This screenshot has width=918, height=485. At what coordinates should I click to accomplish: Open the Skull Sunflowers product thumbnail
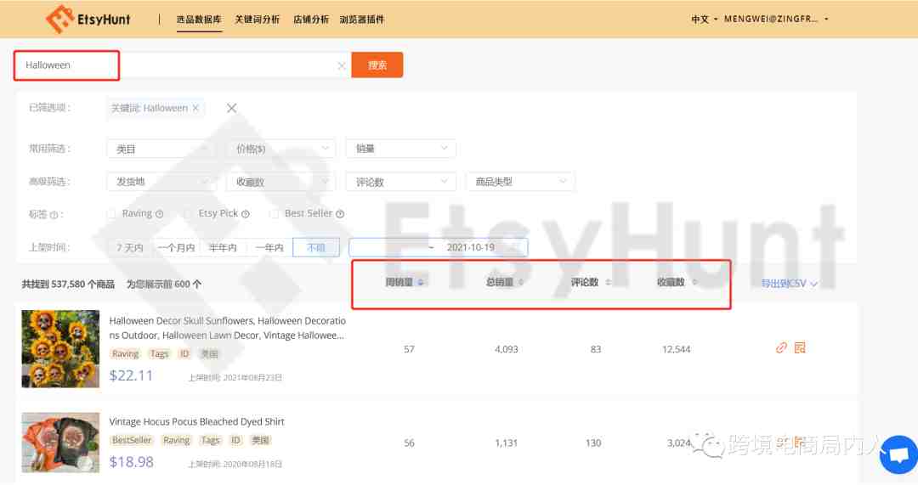pyautogui.click(x=60, y=349)
